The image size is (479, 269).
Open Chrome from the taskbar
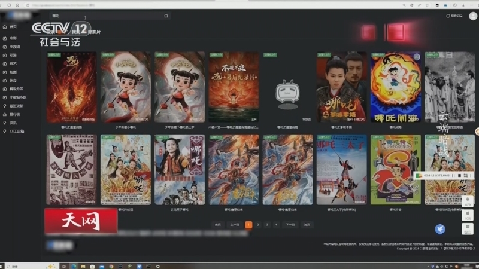click(x=111, y=266)
